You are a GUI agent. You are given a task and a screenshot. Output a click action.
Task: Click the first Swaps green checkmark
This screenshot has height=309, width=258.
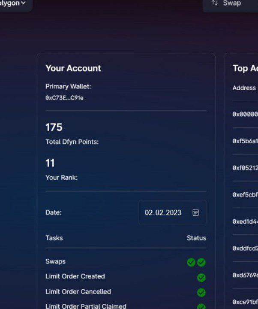click(x=191, y=262)
